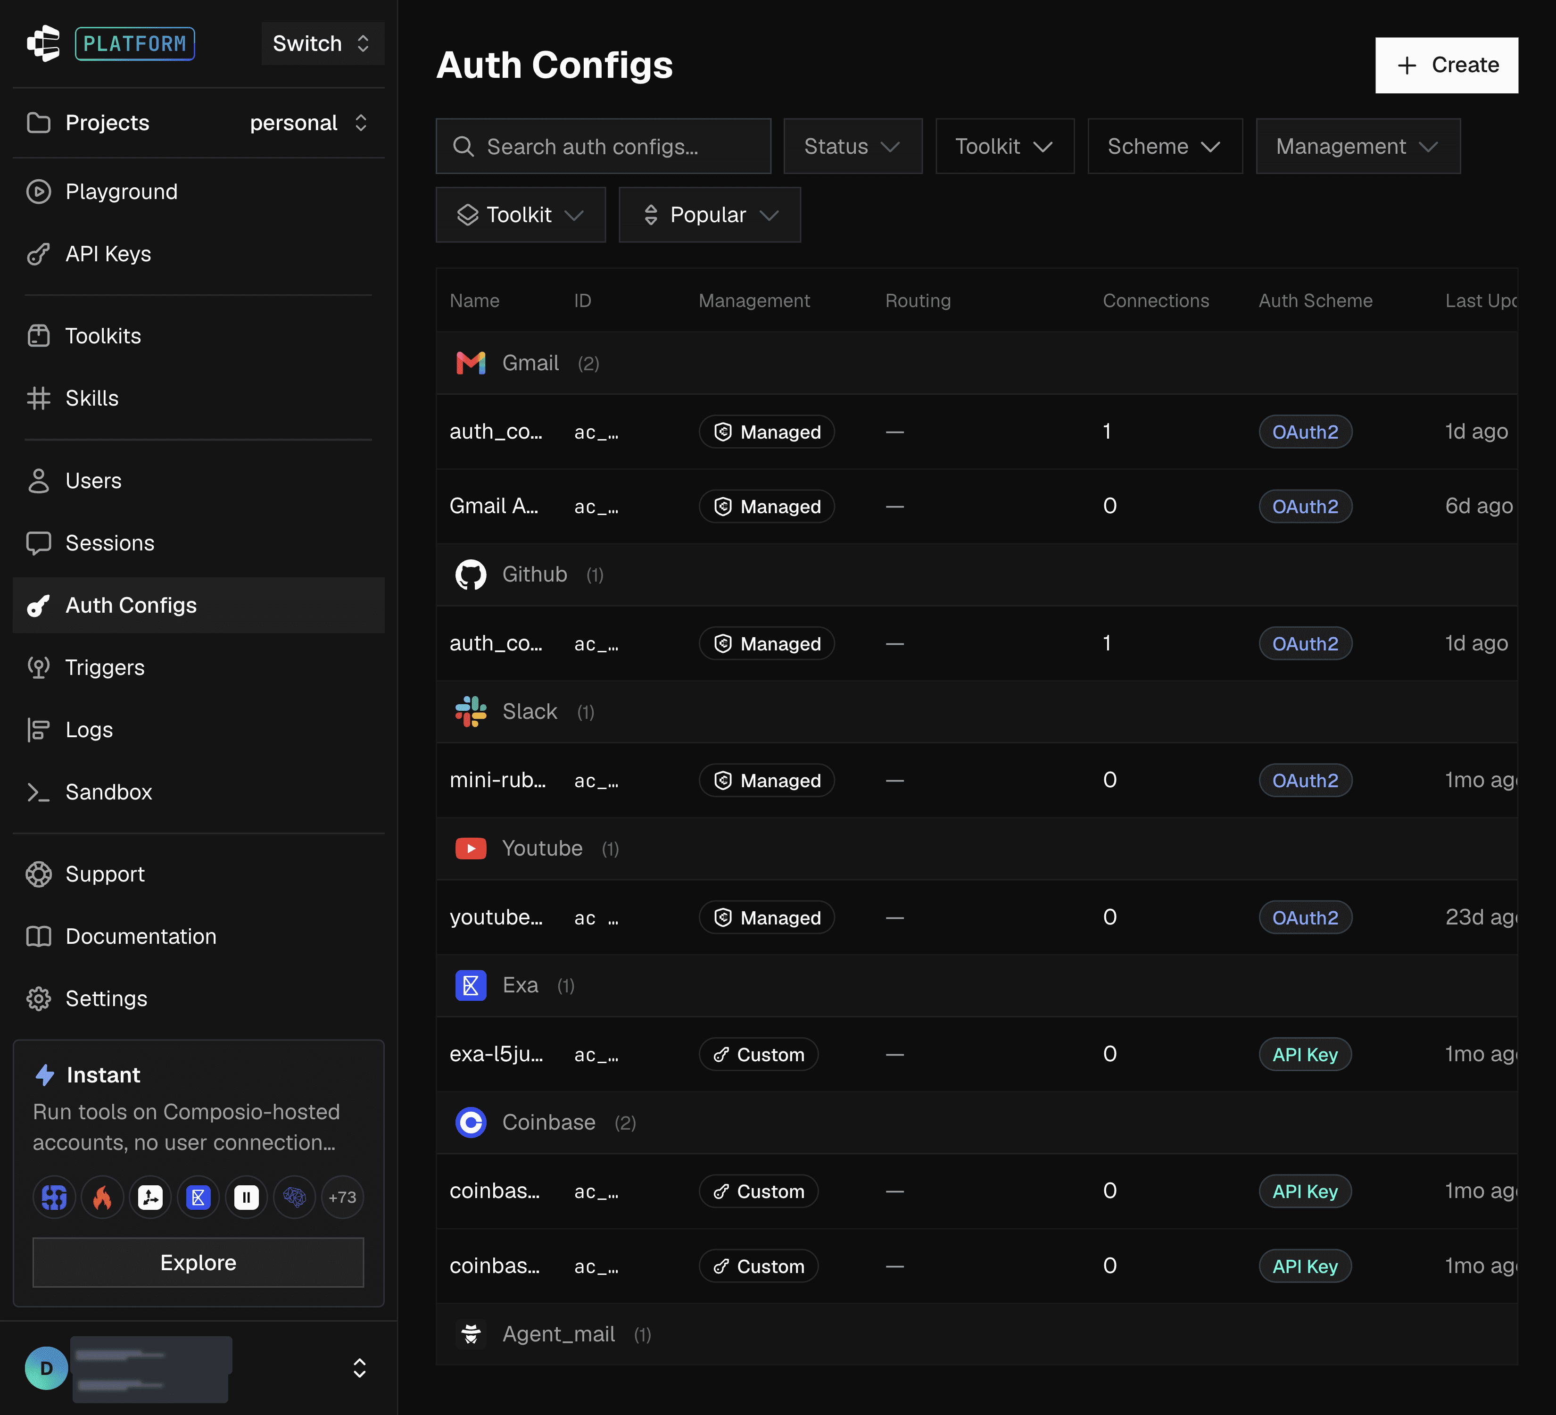Click the lightning bolt Instant icon
The image size is (1556, 1415).
[x=46, y=1074]
